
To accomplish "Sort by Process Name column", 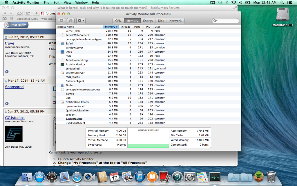I will coord(79,27).
